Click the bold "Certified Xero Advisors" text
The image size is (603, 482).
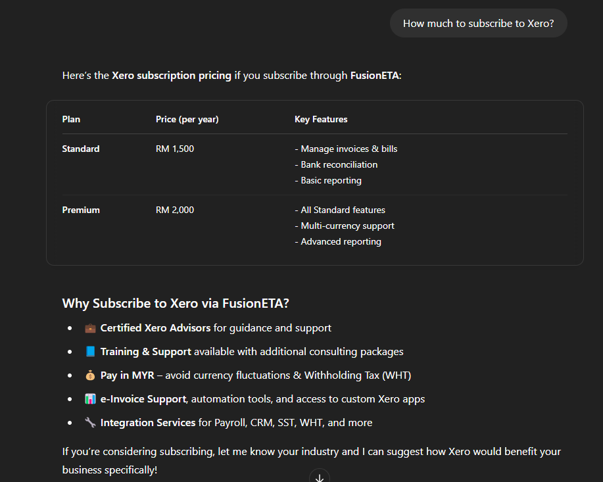point(155,328)
